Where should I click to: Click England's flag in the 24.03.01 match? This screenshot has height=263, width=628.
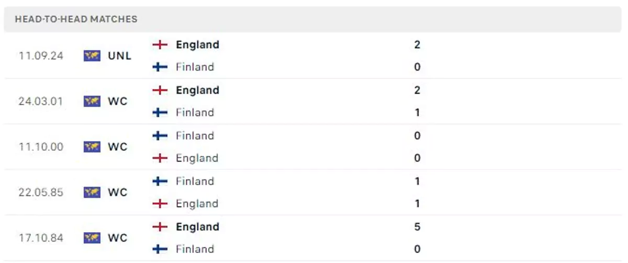[160, 90]
